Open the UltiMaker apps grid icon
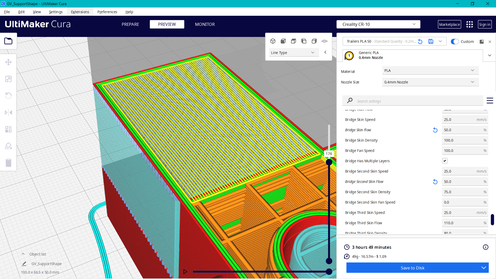Screen dimensions: 496x279 pyautogui.click(x=469, y=24)
